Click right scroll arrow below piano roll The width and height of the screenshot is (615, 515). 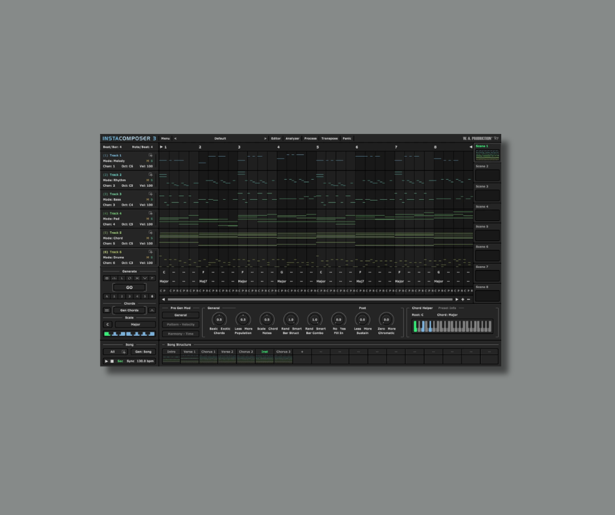[x=457, y=299]
